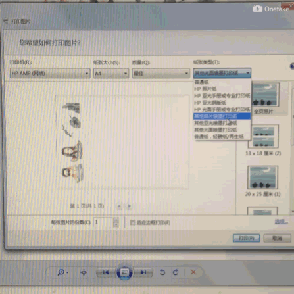This screenshot has height=294, width=294.
Task: Select the highlighted 其他照片喷墨打印纸 option
Action: coord(222,116)
